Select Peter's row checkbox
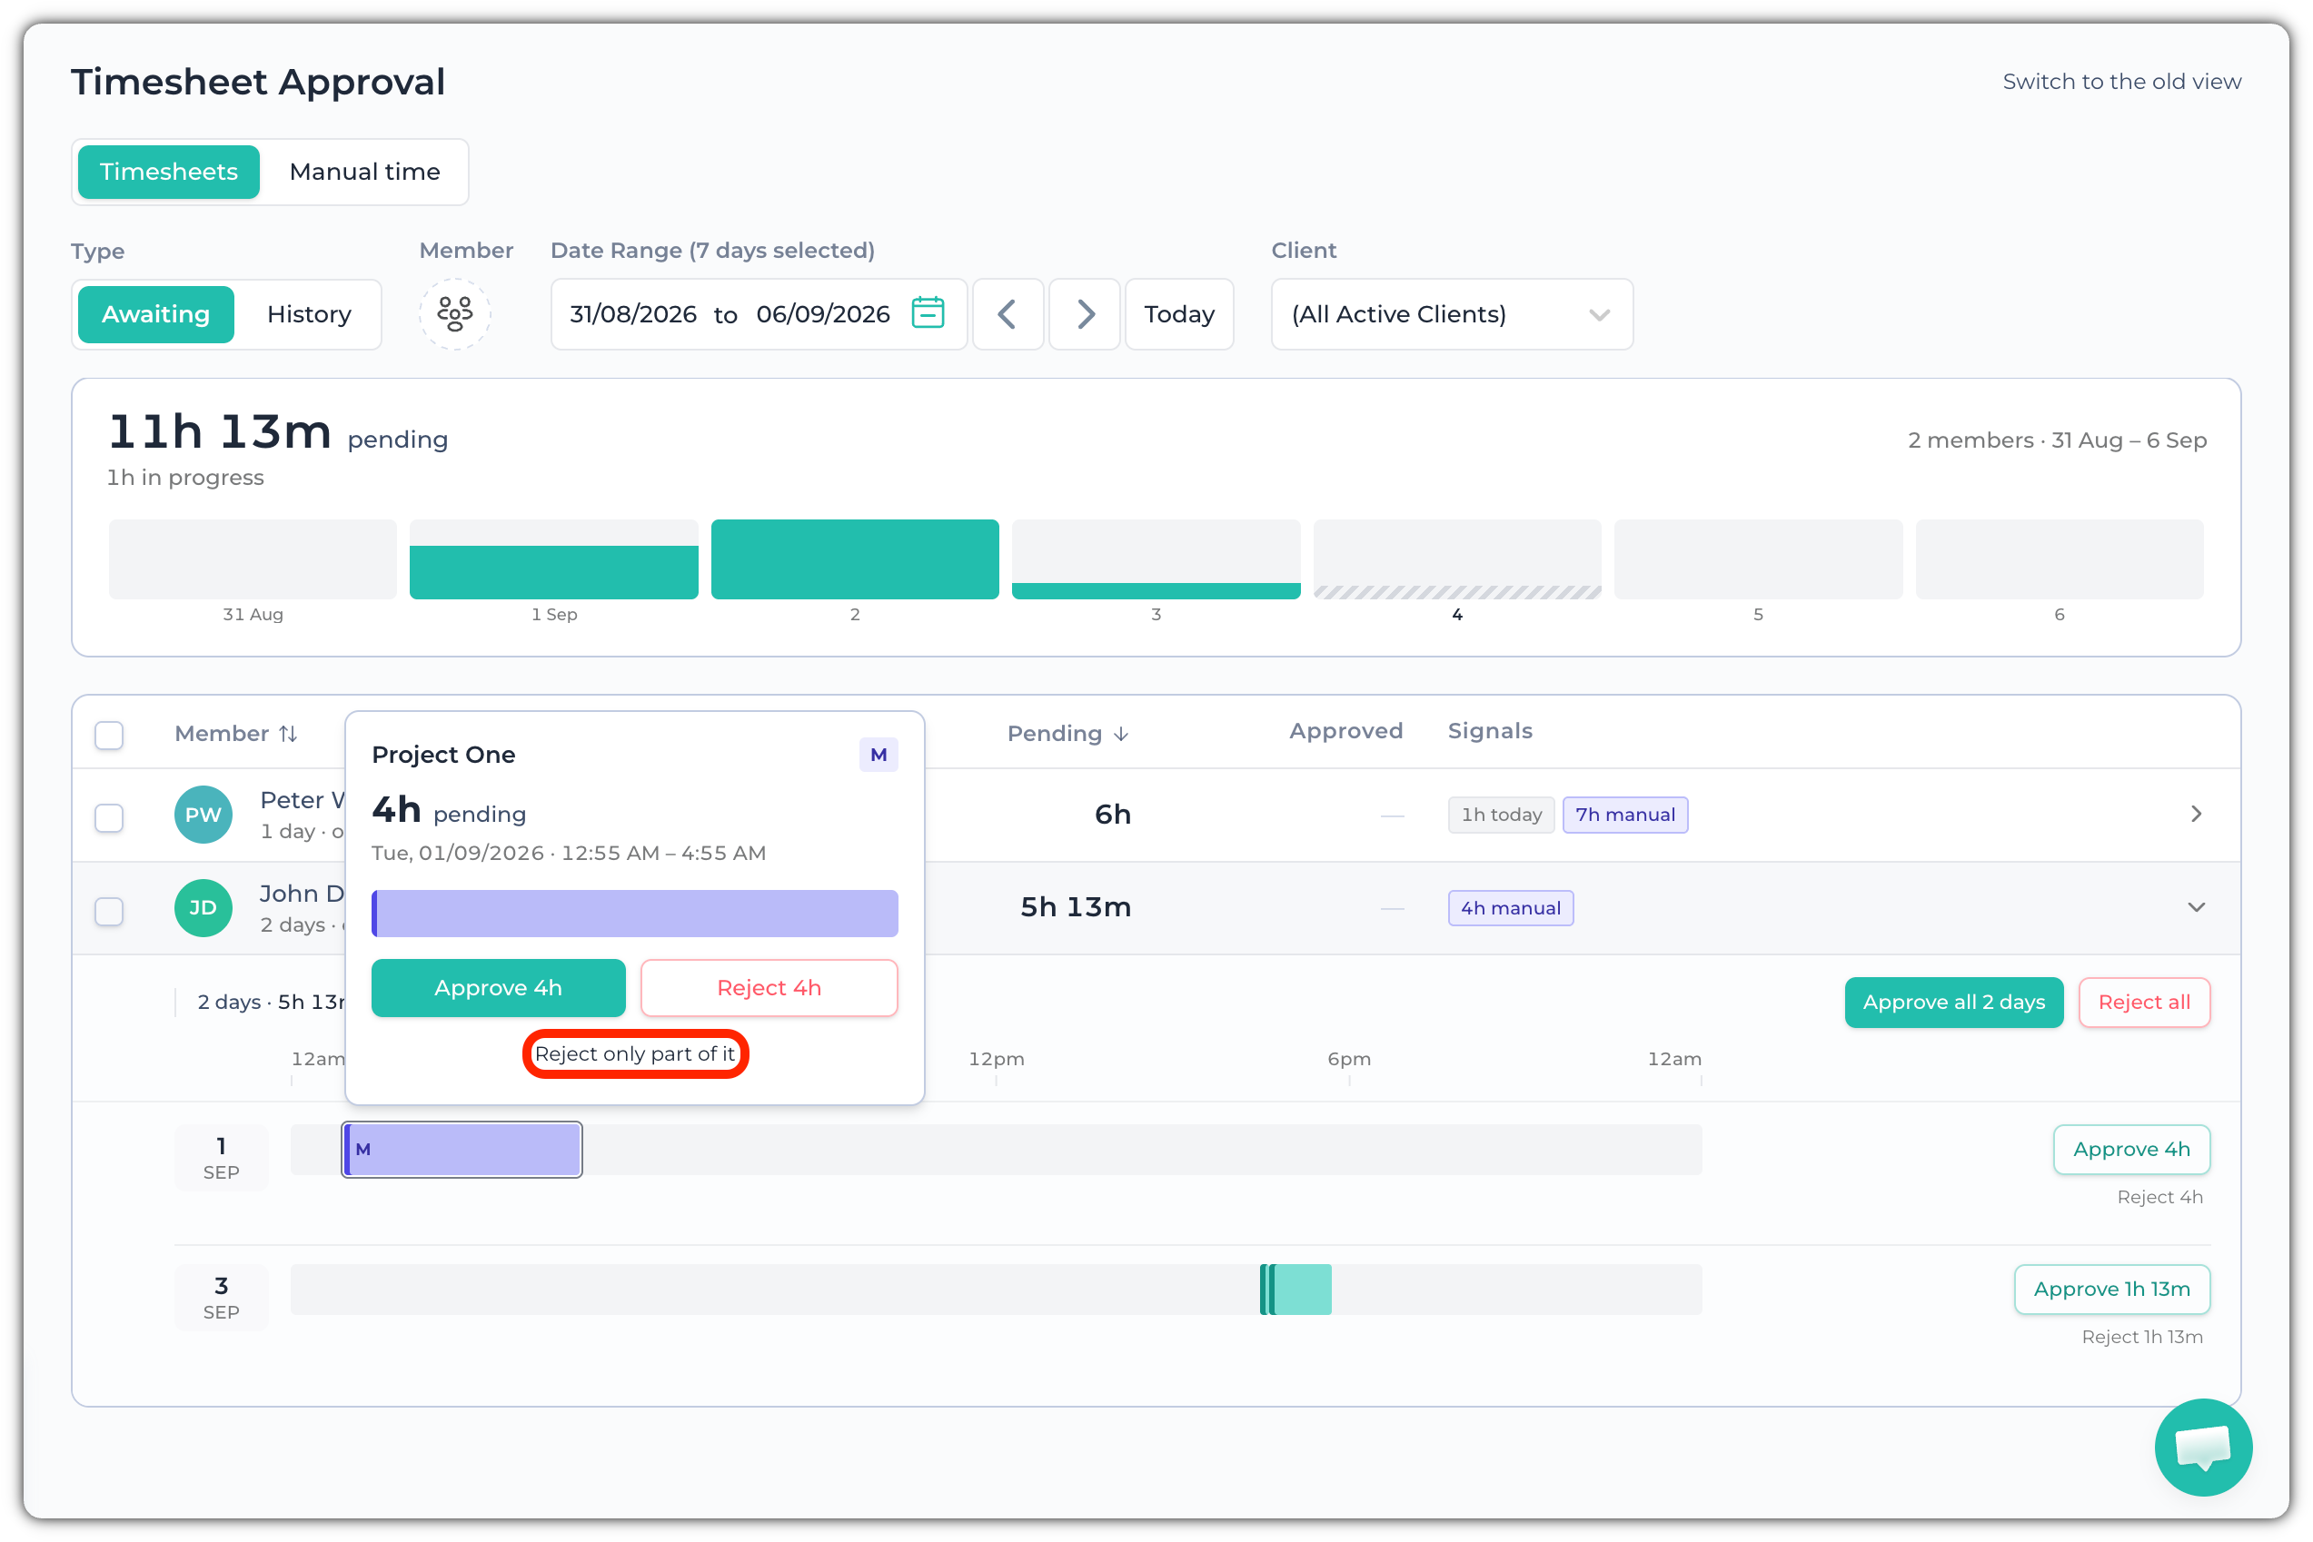This screenshot has width=2313, height=1542. pyautogui.click(x=108, y=816)
